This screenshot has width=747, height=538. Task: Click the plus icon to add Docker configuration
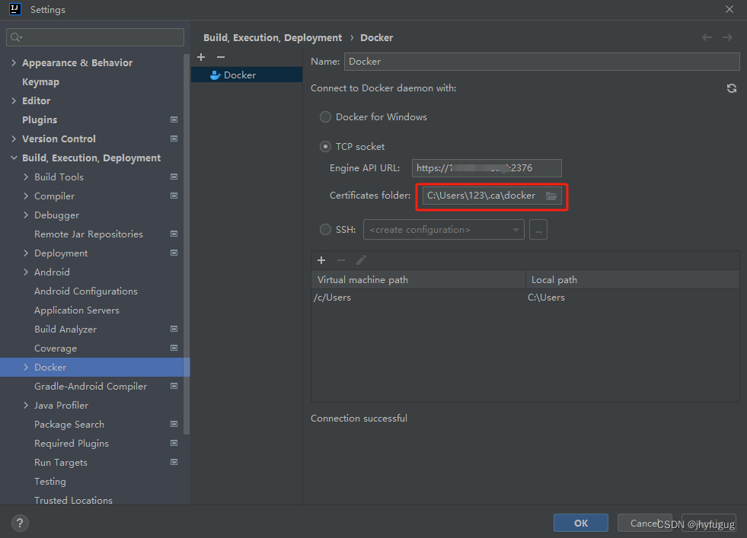[200, 56]
